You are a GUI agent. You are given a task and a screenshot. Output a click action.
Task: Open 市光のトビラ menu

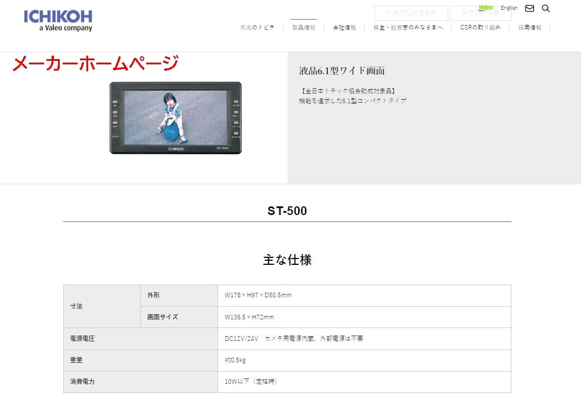(257, 27)
